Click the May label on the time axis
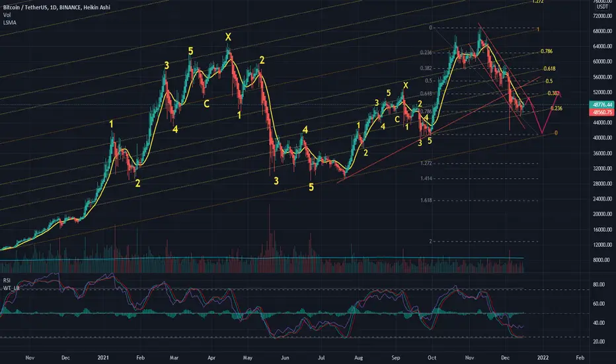This screenshot has height=364, width=616. point(247,357)
